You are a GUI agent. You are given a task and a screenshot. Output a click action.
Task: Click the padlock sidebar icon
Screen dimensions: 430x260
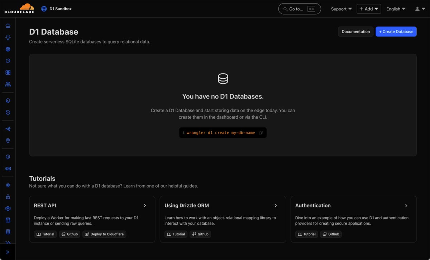tap(8, 197)
